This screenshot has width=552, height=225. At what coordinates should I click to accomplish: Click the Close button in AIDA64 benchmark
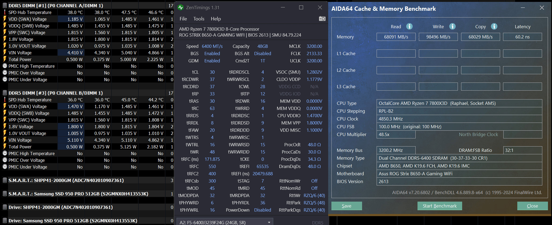[x=532, y=206]
